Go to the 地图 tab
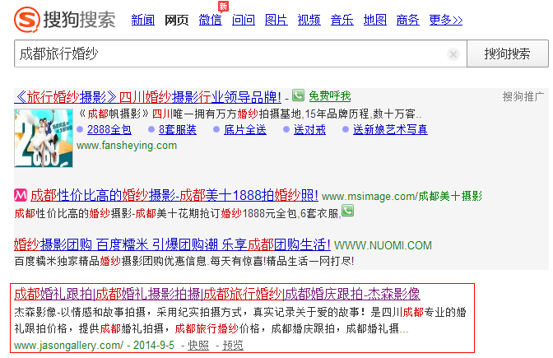This screenshot has width=553, height=358. (374, 19)
